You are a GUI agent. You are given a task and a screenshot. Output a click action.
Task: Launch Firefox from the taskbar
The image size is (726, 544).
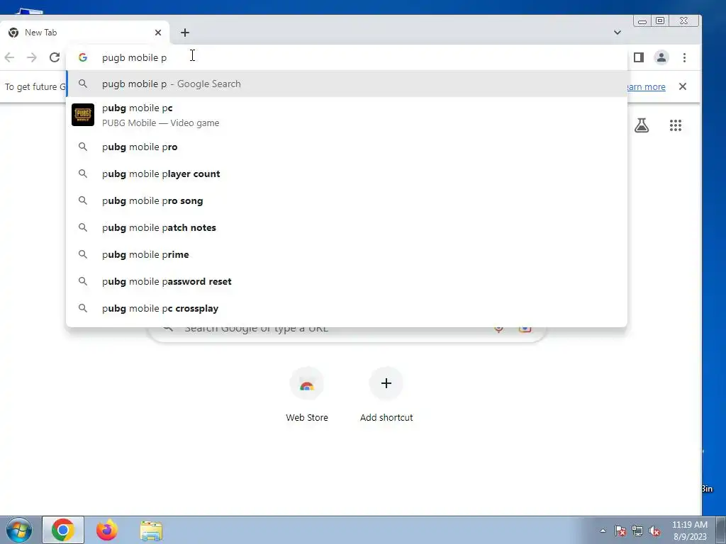coord(107,530)
